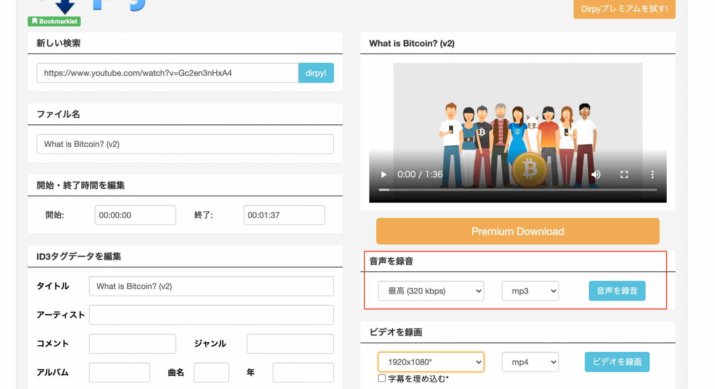This screenshot has width=715, height=389.
Task: Click the 終了 end time field
Action: pyautogui.click(x=284, y=215)
